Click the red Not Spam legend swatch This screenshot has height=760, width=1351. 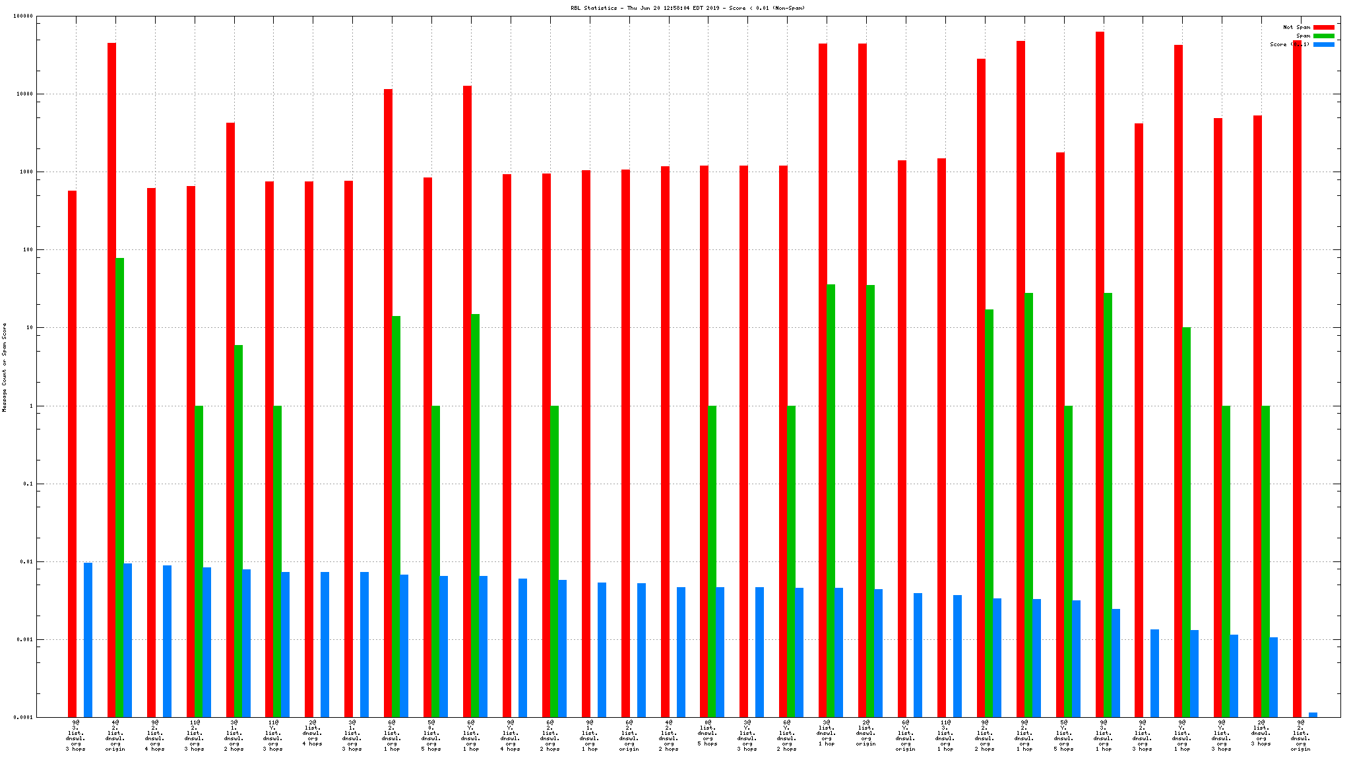pyautogui.click(x=1323, y=27)
